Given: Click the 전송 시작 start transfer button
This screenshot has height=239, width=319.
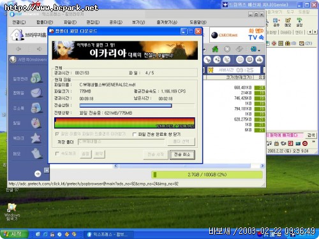Looking at the screenshot, I should click(156, 155).
